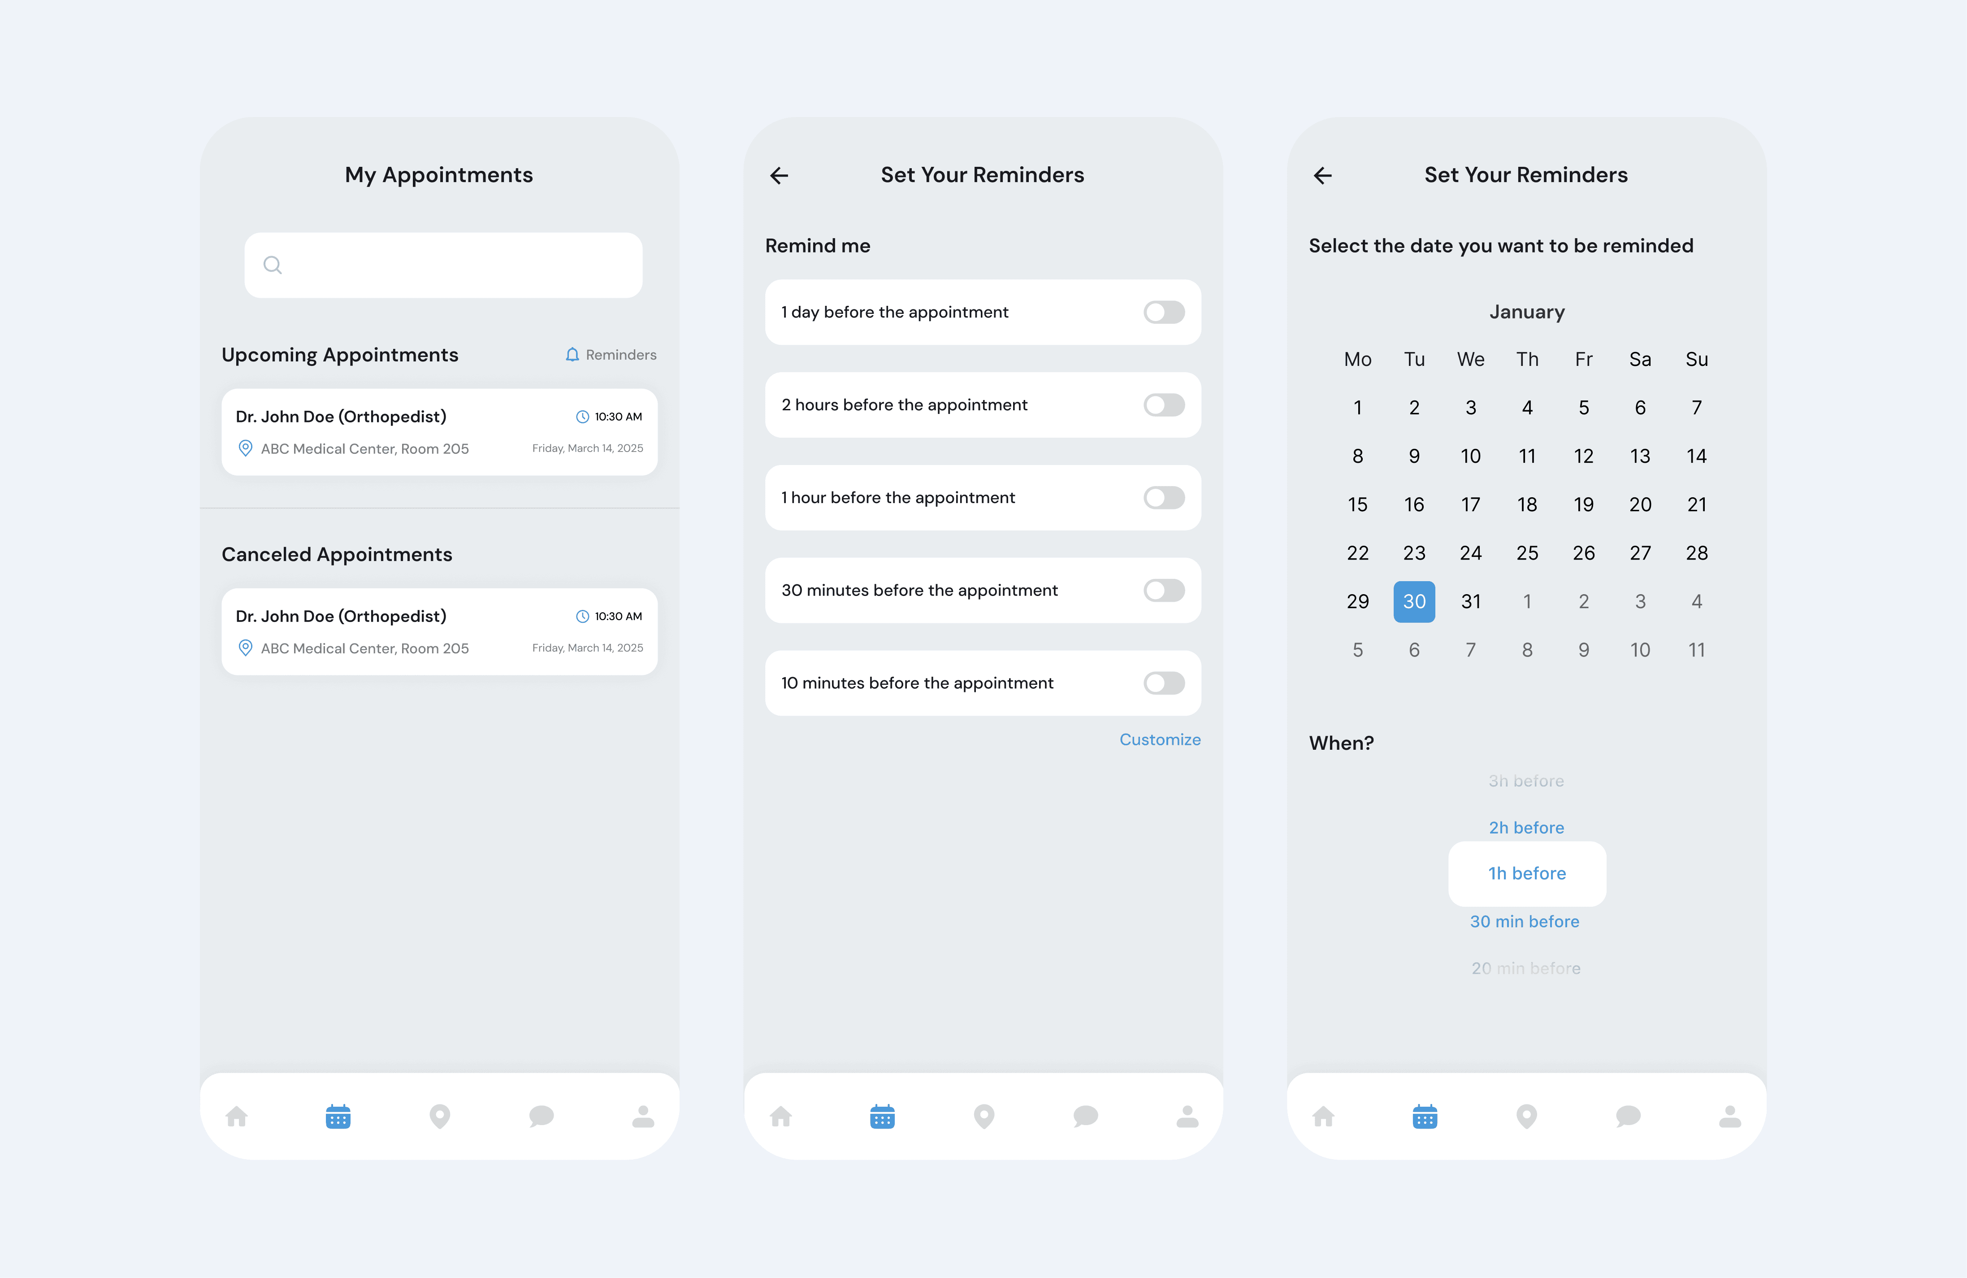This screenshot has width=1967, height=1278.
Task: Open the upcoming Dr. John Doe appointment card
Action: pyautogui.click(x=439, y=432)
